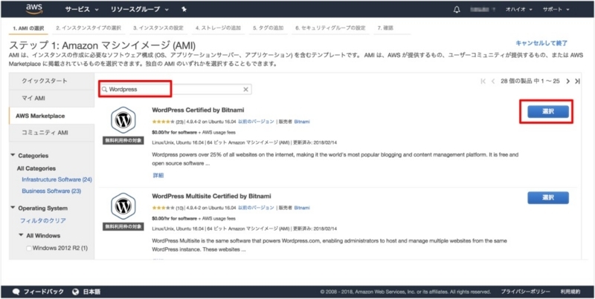
Task: Click フィルタのクリア link
Action: (43, 220)
